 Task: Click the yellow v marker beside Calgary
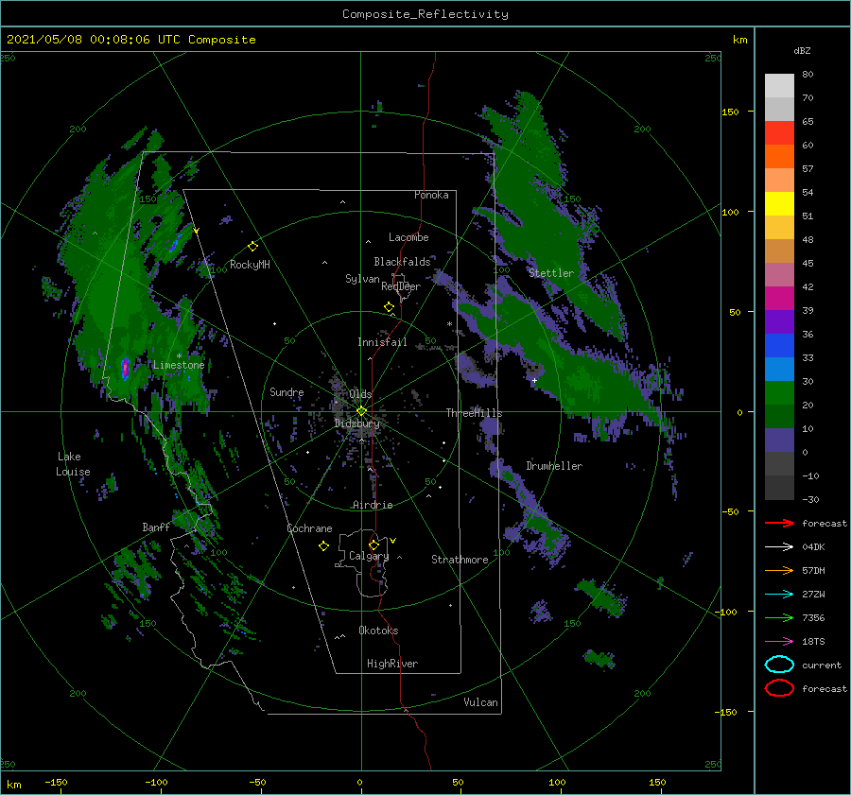click(393, 541)
